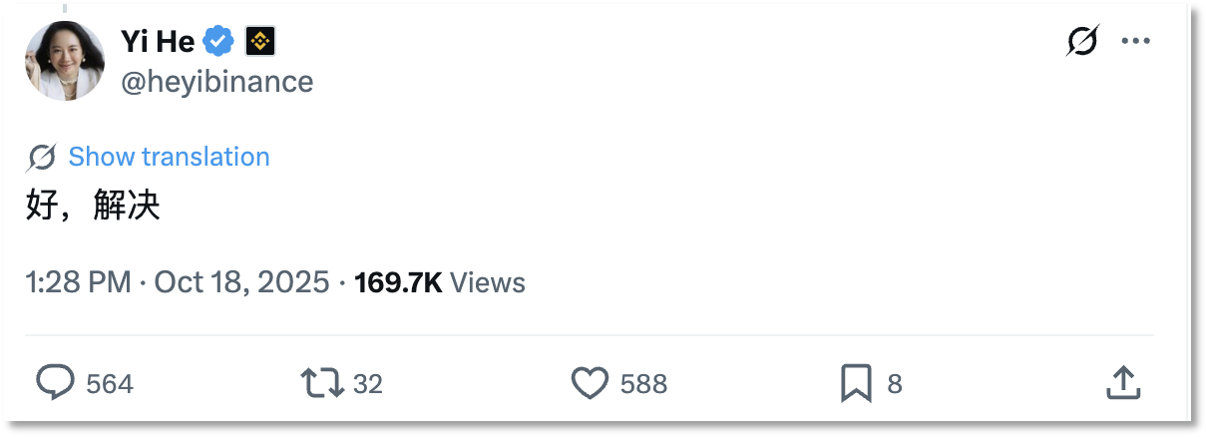
Task: Click the blue verified checkmark badge
Action: [x=218, y=41]
